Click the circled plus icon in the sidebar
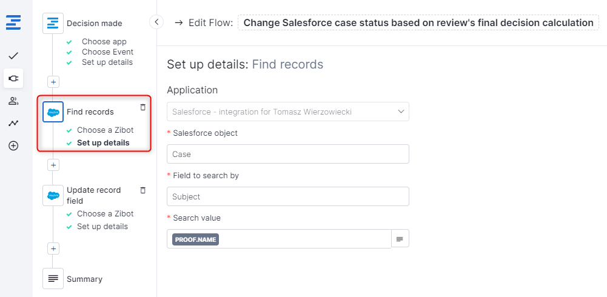The height and width of the screenshot is (297, 607). pyautogui.click(x=13, y=146)
